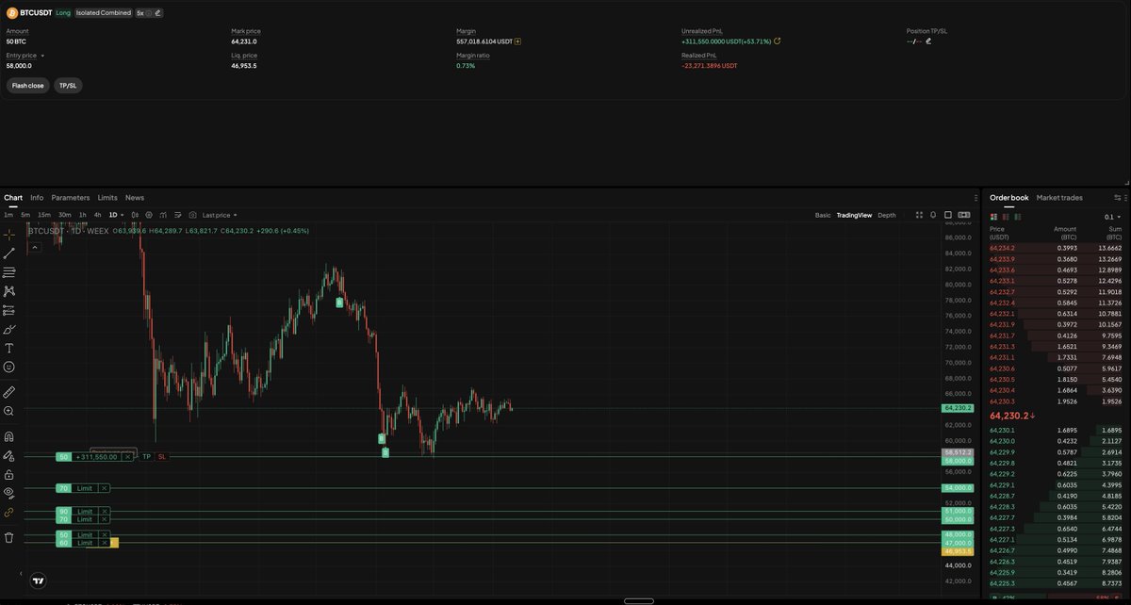The image size is (1131, 605).
Task: Switch chart to Basic view
Action: 823,215
